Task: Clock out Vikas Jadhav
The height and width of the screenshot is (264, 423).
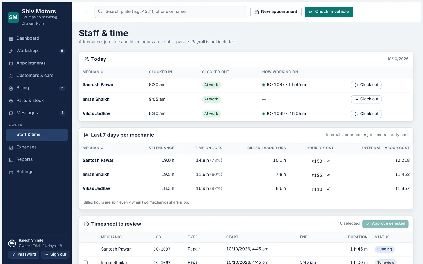Action: point(366,114)
